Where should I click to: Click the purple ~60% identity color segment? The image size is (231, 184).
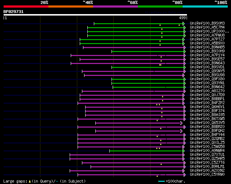click(x=115, y=7)
